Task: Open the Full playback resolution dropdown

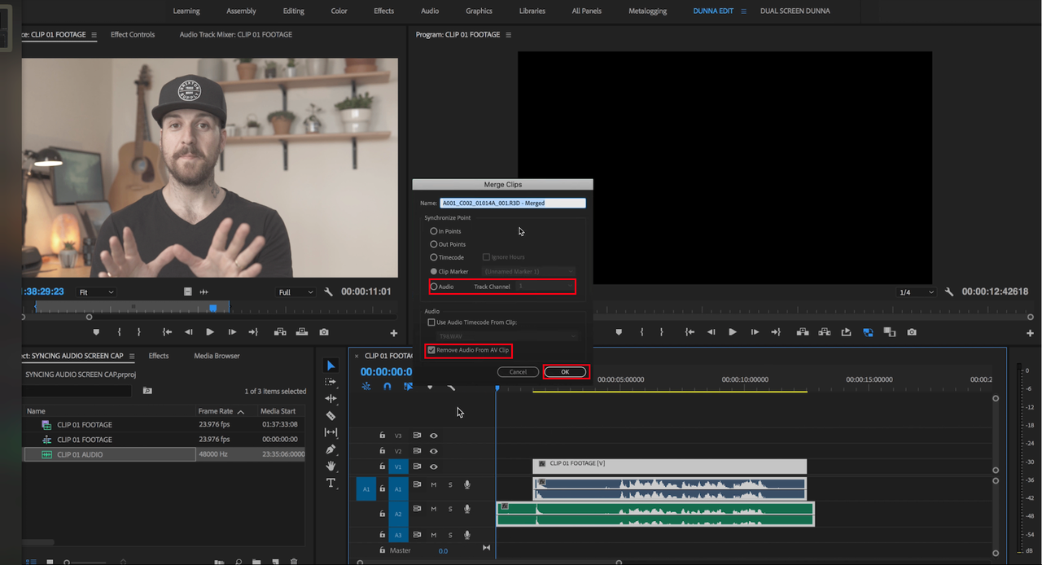Action: 296,292
